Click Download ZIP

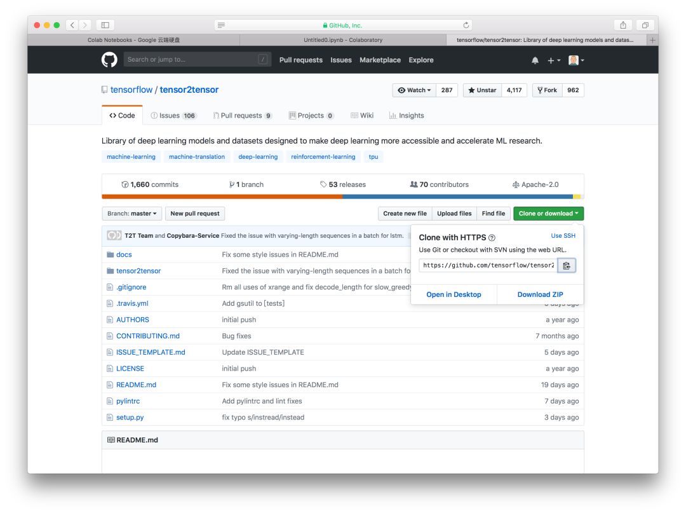(x=540, y=294)
